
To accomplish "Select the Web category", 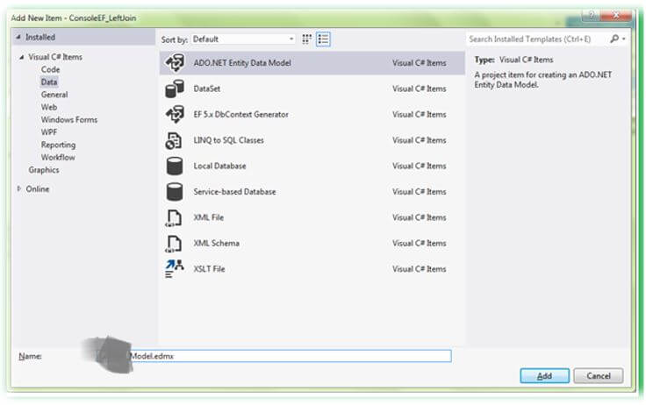I will click(x=49, y=107).
